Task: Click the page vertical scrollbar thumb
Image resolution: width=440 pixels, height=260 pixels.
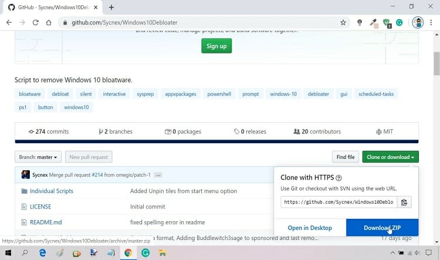Action: [x=436, y=64]
